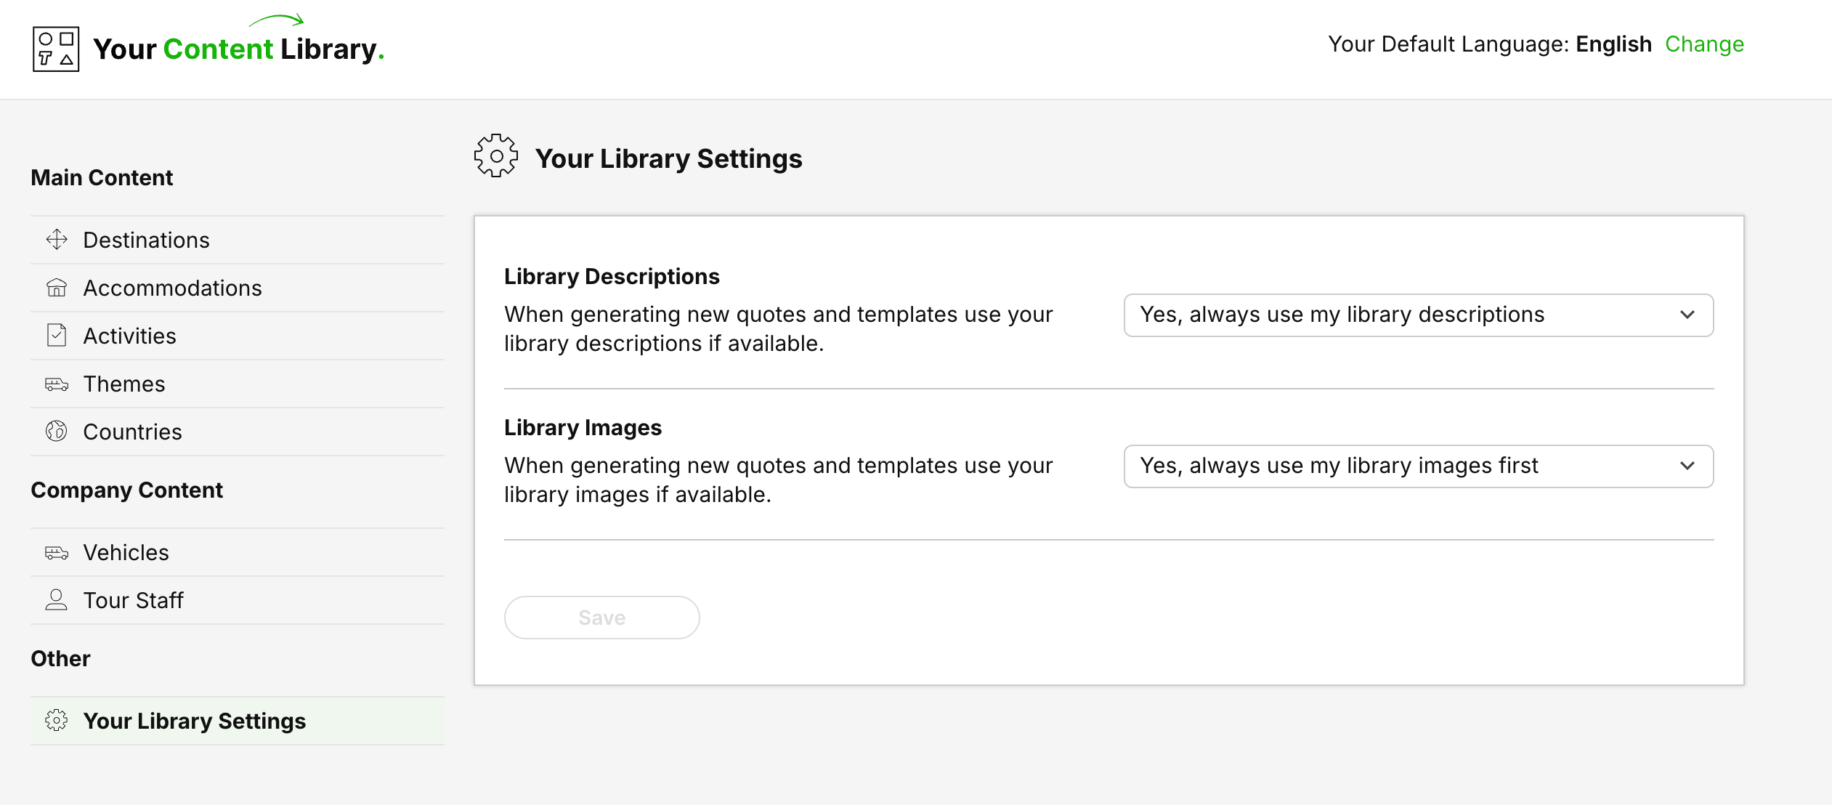Screen dimensions: 1832x805
Task: Go to Accommodations section
Action: [172, 288]
